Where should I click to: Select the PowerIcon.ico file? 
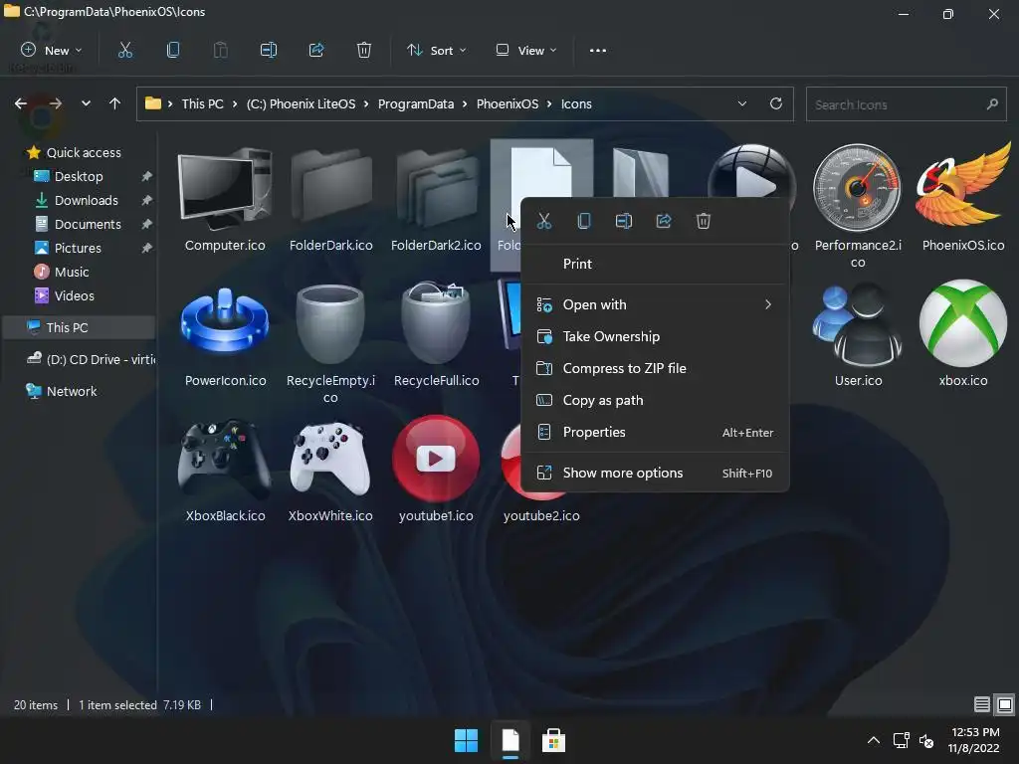(x=225, y=336)
